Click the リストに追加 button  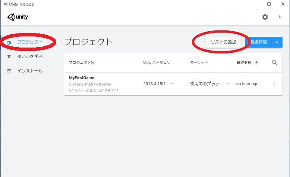(x=224, y=42)
